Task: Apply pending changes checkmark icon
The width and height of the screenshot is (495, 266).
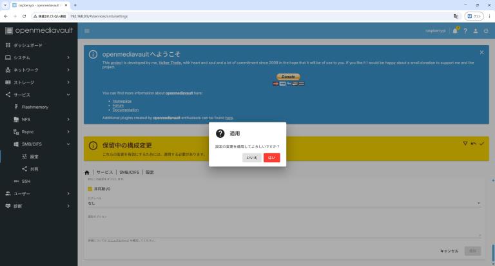Action: click(481, 143)
